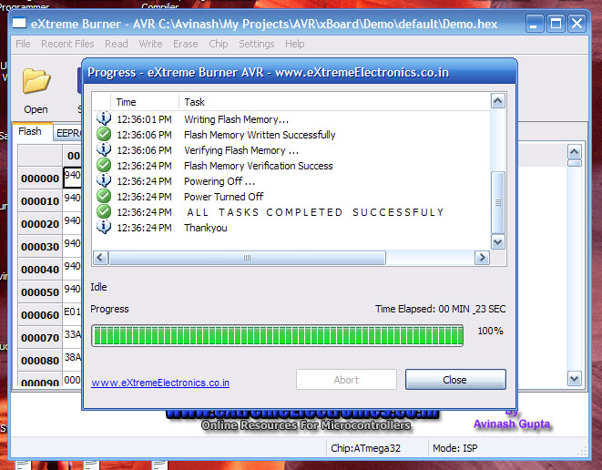
Task: Click the 'Power Turned Off' task text
Action: click(x=223, y=197)
